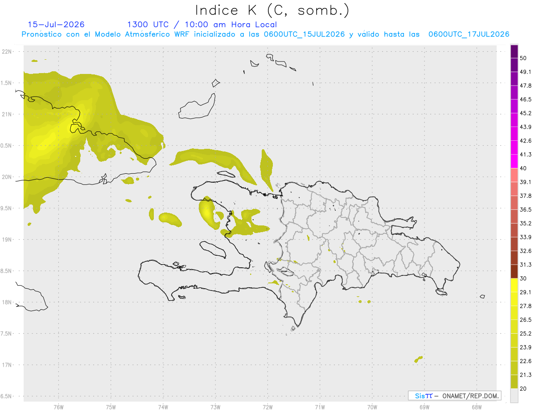Click the '70W' longitude label
The image size is (535, 413).
(372, 407)
